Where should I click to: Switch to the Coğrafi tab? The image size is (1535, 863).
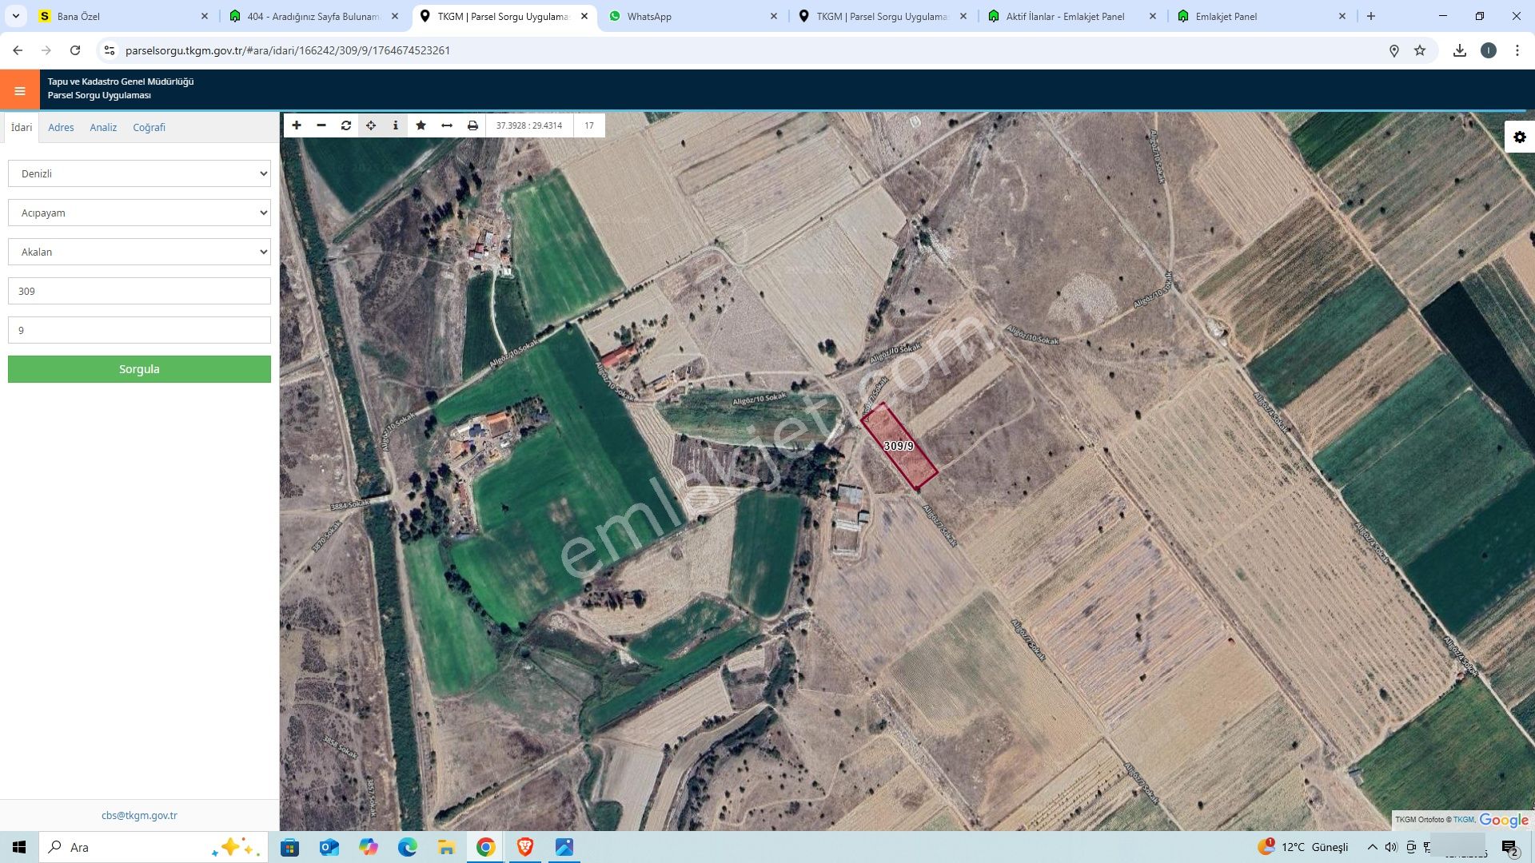(149, 128)
